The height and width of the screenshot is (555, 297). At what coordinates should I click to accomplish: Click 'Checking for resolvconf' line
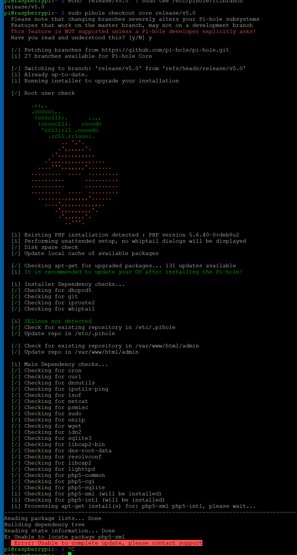[x=57, y=457]
